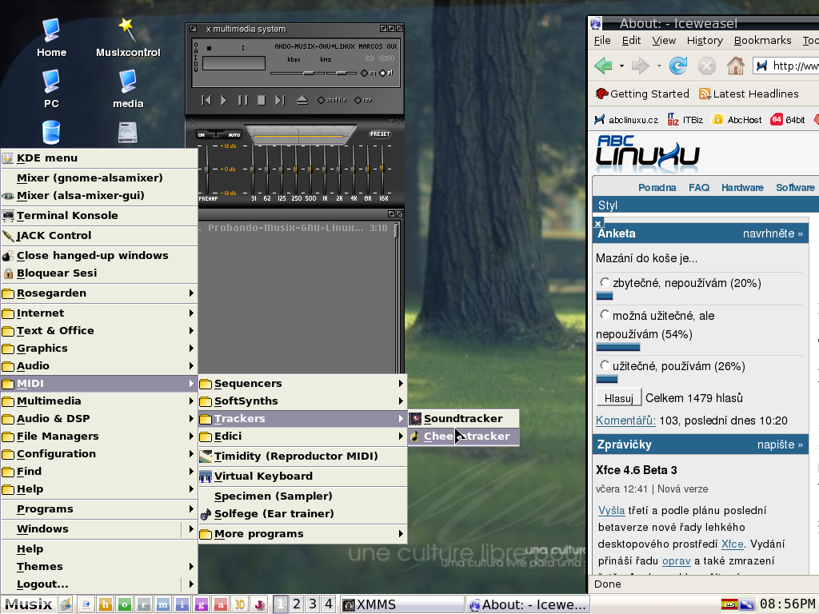Click the 'es' keyboard layout tray icon
Viewport: 819px width, 614px height.
(729, 604)
